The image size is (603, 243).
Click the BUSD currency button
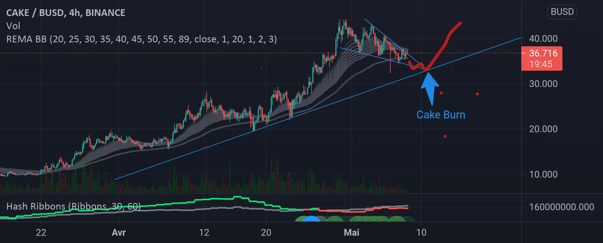point(562,12)
